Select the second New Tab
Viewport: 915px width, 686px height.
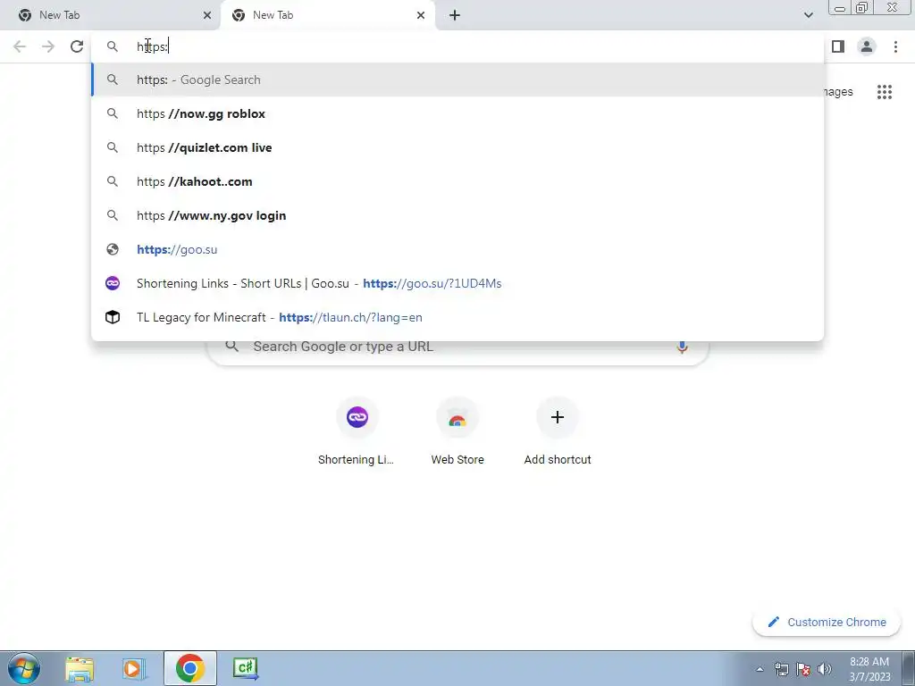(327, 15)
